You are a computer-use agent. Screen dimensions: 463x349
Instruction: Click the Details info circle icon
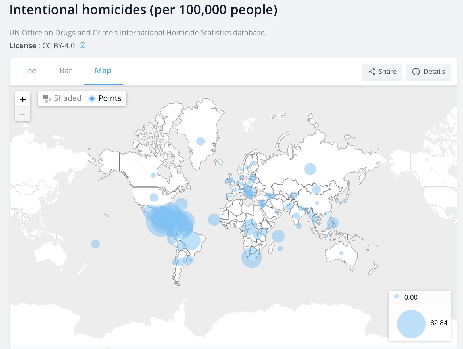pos(416,72)
